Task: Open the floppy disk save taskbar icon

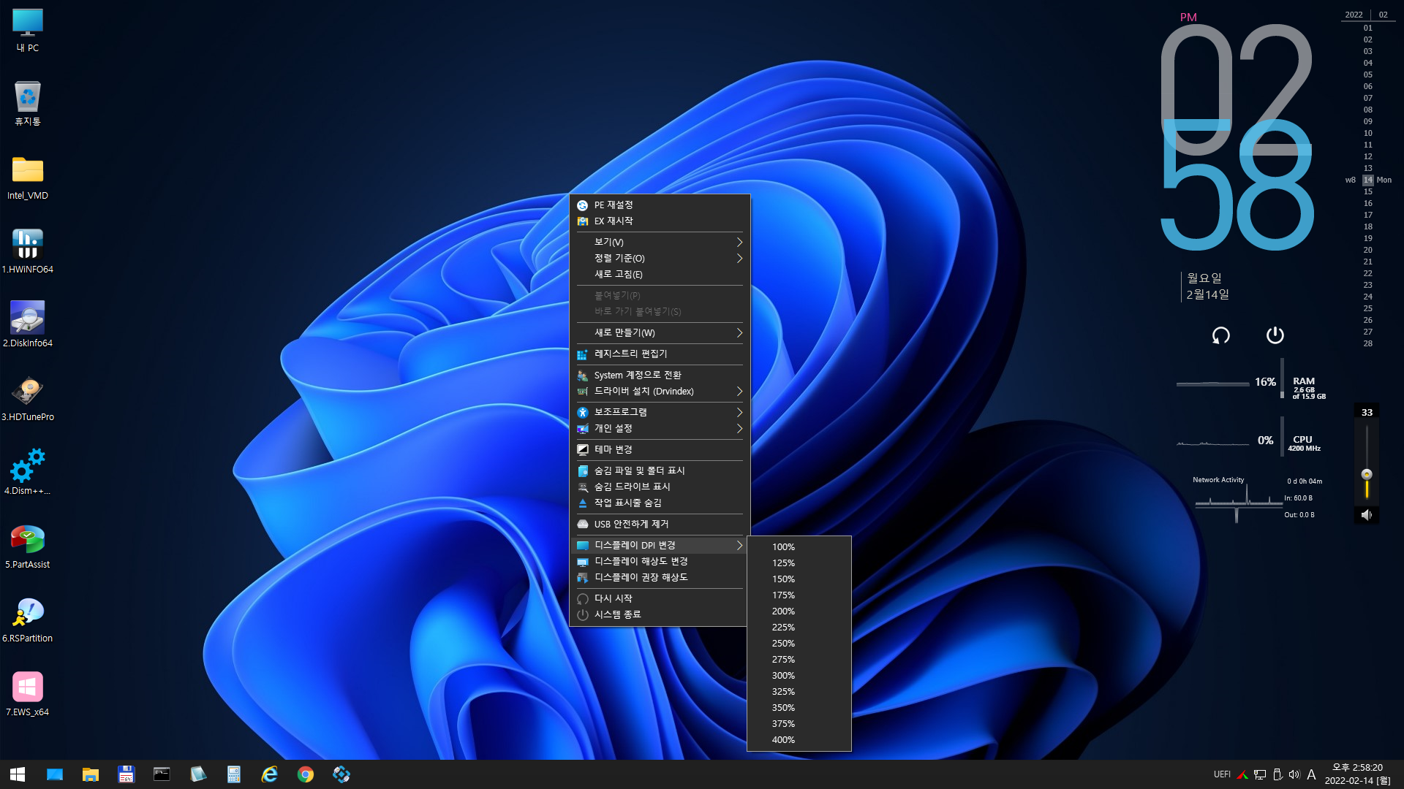Action: (x=127, y=774)
